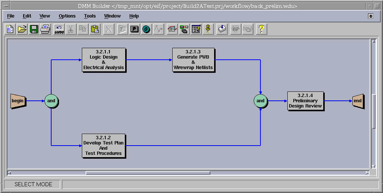
Task: Click the vertical scrollbar down arrow
Action: 373,166
